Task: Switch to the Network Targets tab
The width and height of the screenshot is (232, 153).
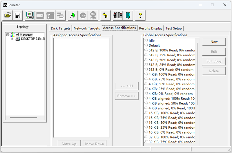Action: [x=87, y=28]
